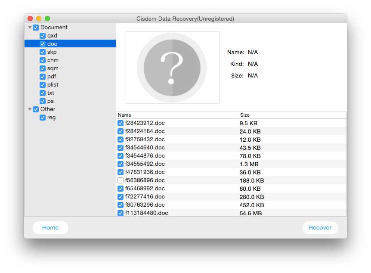
Task: Select file name f34544876.doc
Action: [145, 156]
